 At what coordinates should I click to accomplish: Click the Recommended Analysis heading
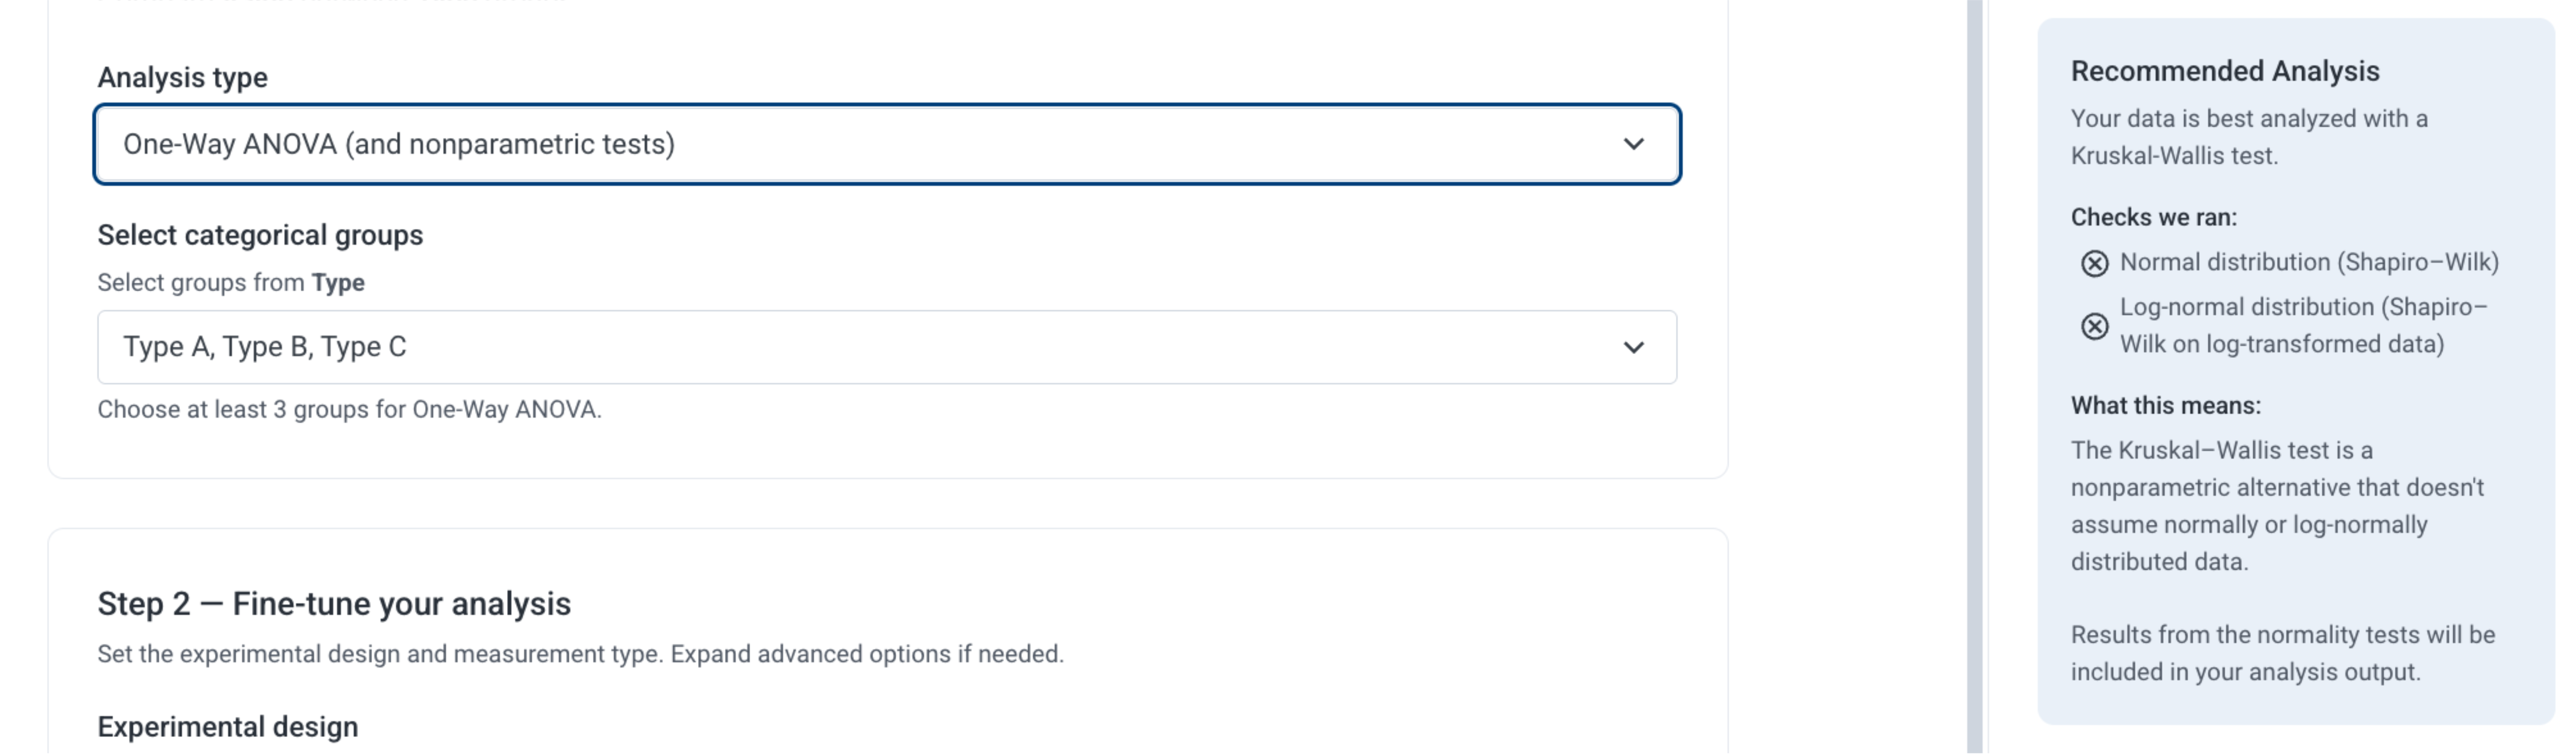[x=2225, y=71]
